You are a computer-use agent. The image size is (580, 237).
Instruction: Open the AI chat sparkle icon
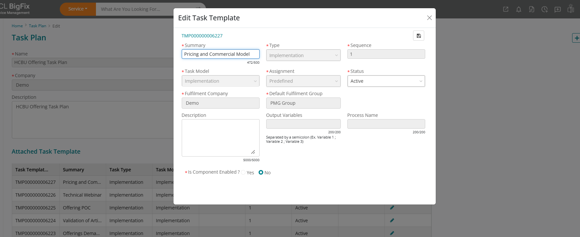click(558, 9)
